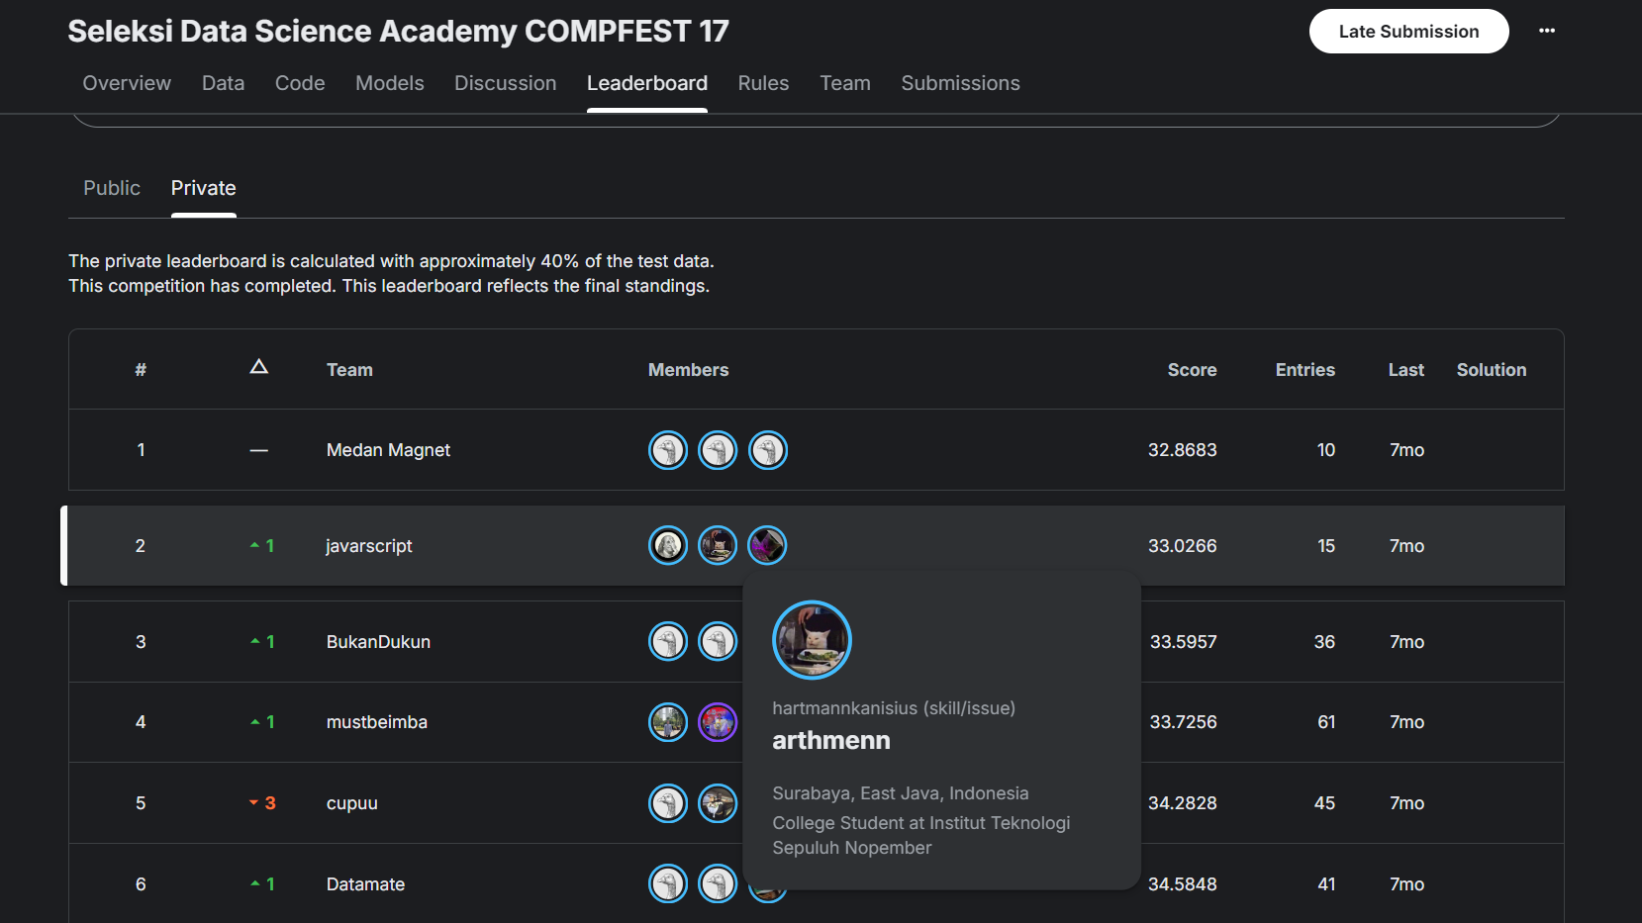Switch to the Public leaderboard

[112, 188]
